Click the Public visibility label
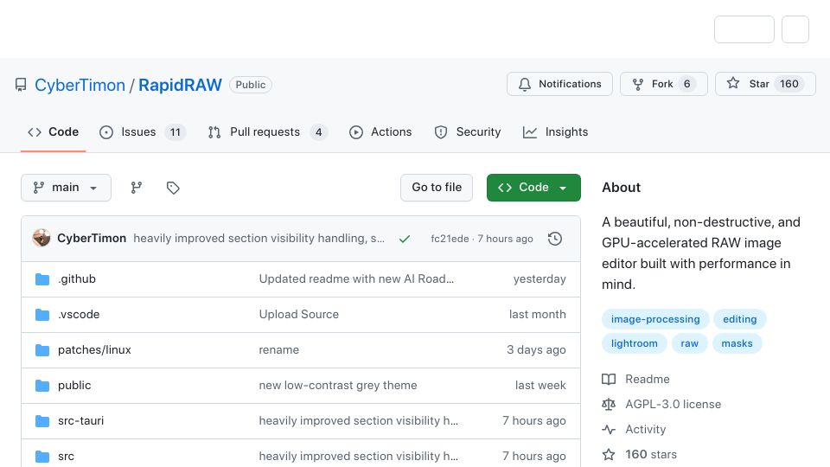Screen dimensions: 830x467 251,85
